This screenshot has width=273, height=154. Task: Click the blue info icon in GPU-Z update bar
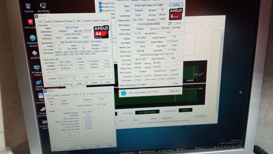pyautogui.click(x=123, y=93)
